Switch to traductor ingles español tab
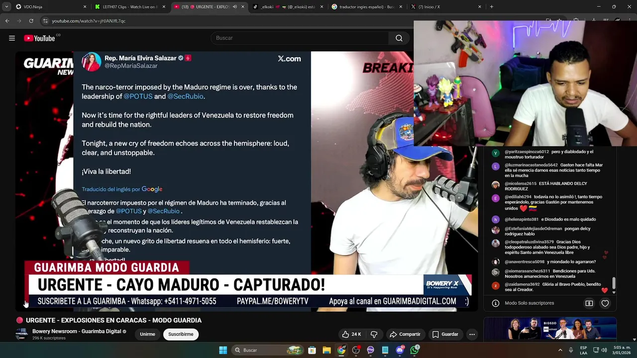 click(366, 7)
